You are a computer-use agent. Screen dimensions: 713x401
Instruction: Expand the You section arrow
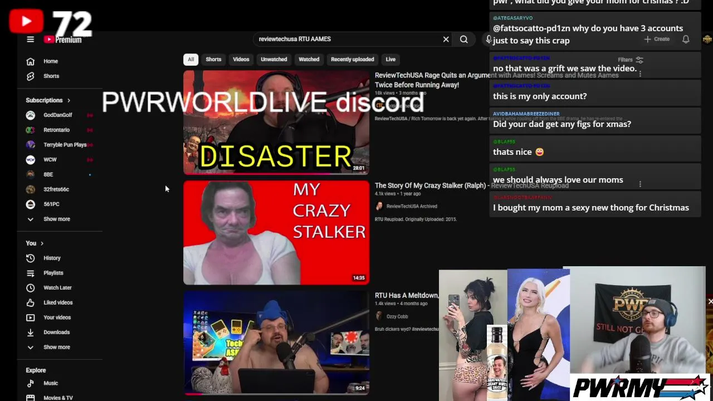point(42,243)
